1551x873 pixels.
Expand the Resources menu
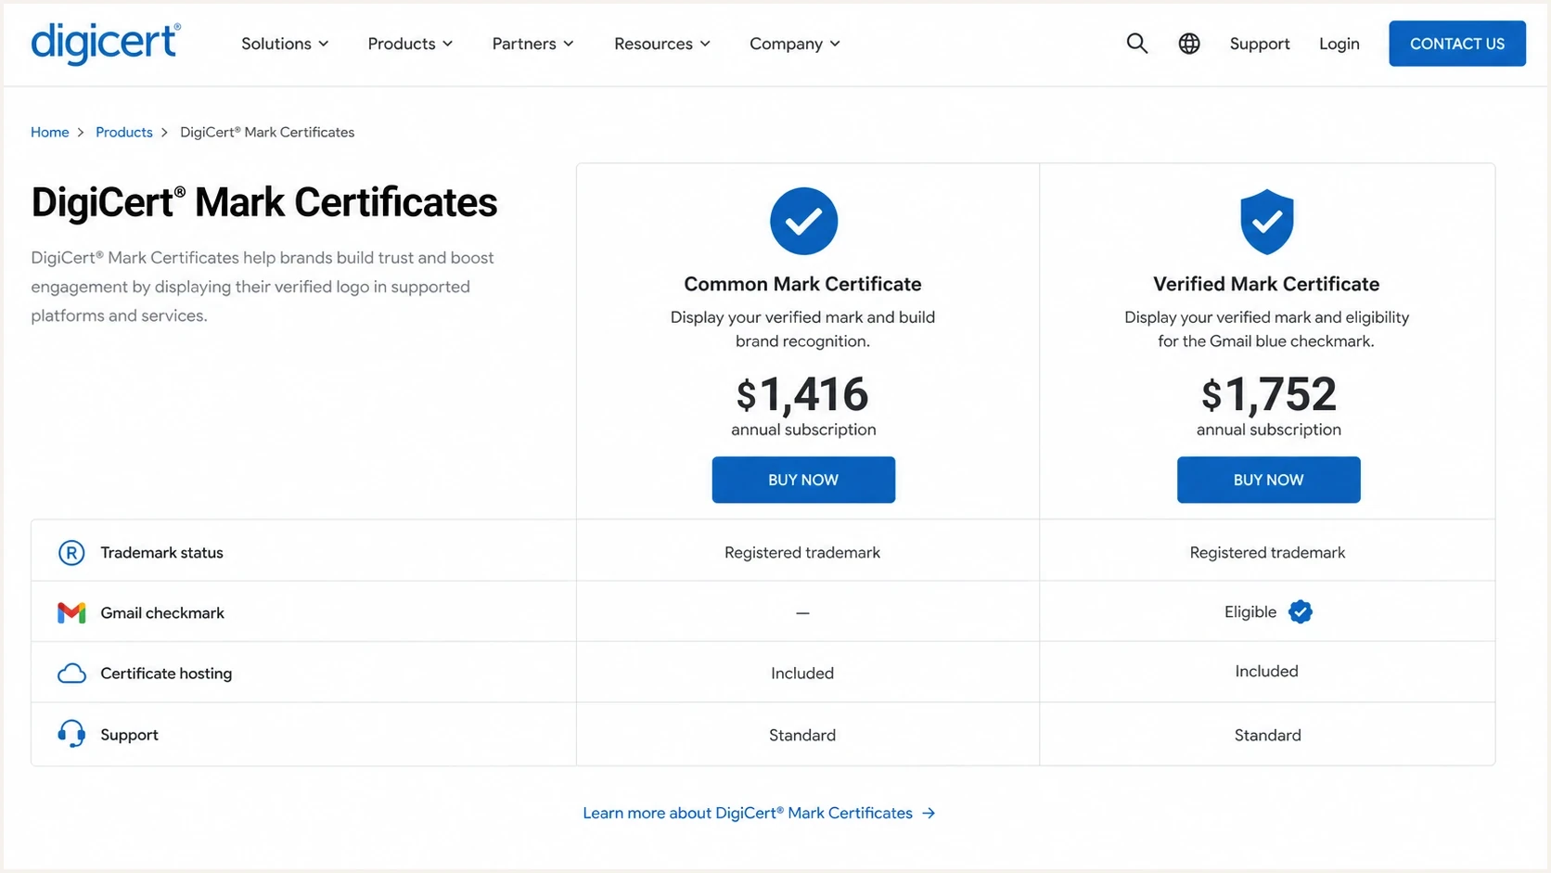pos(662,44)
